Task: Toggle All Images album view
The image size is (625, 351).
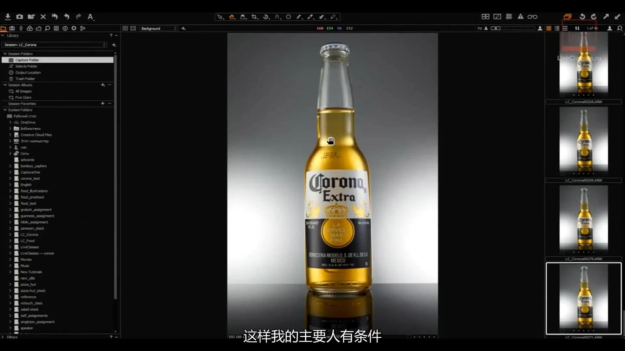Action: tap(24, 91)
